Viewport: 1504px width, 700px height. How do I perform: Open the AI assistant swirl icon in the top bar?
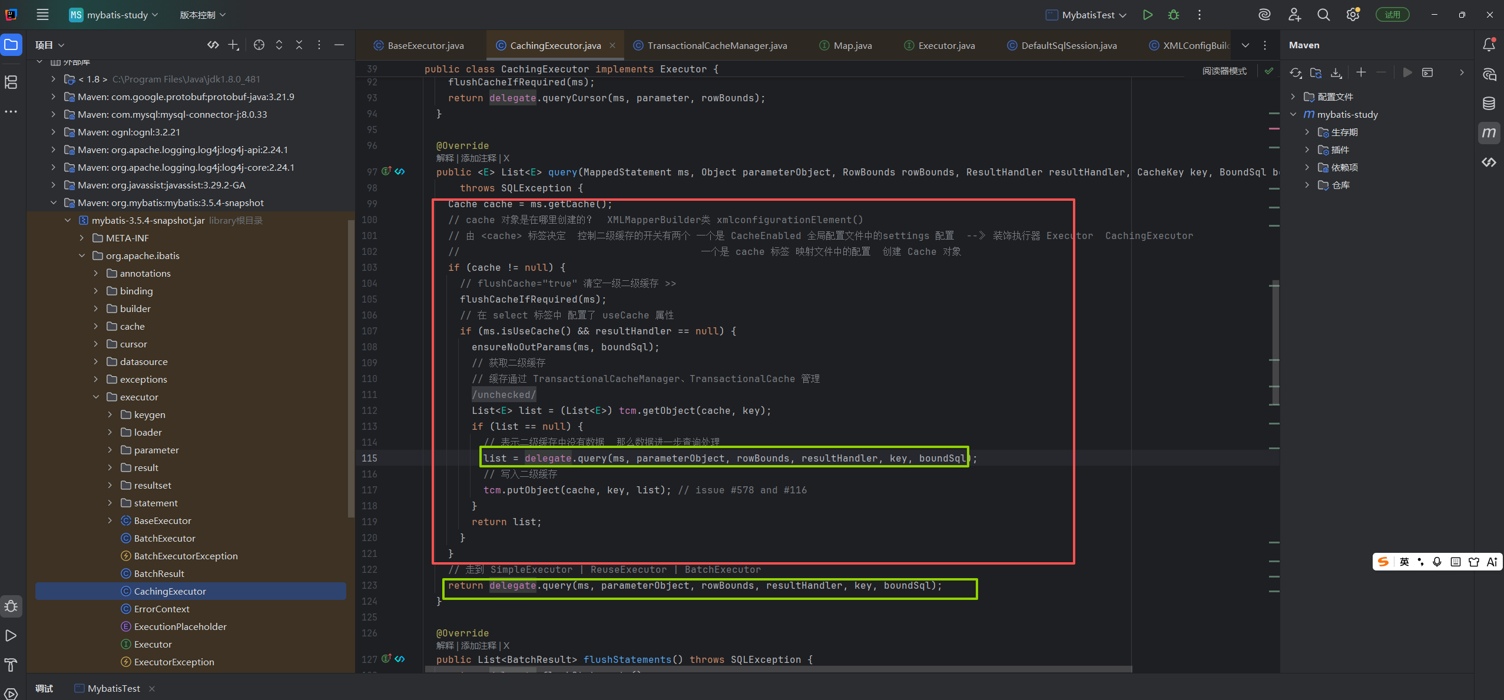coord(1264,15)
